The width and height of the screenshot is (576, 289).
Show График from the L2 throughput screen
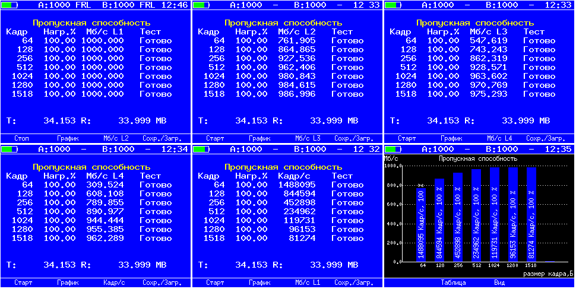click(259, 138)
